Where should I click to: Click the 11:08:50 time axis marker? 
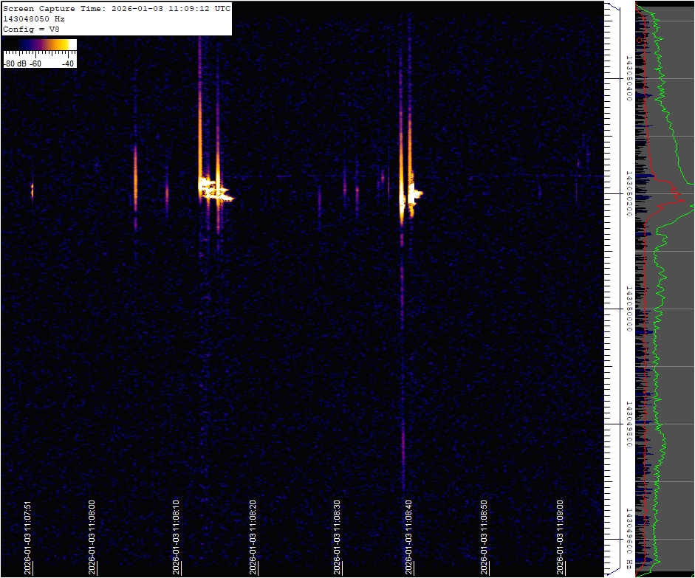coord(485,538)
